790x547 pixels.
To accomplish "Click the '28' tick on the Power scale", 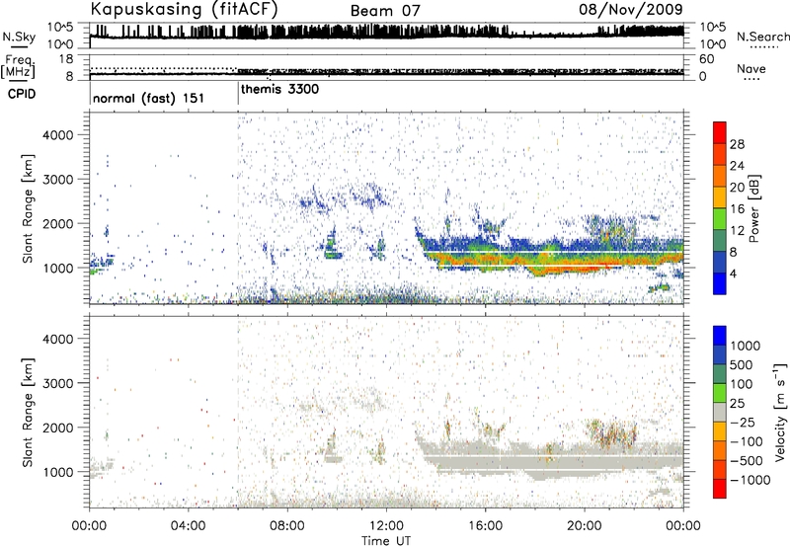I will click(x=737, y=144).
